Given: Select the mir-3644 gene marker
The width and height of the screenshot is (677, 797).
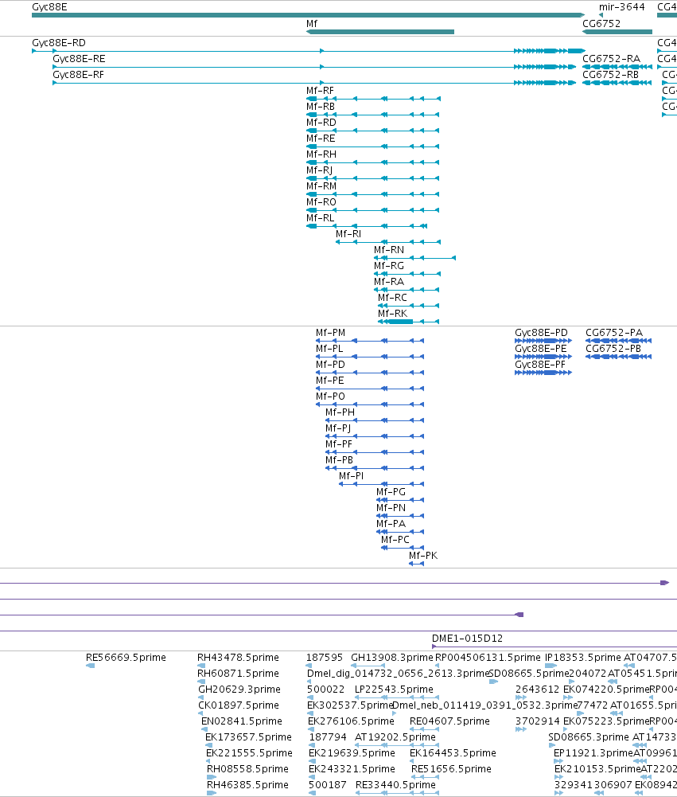Looking at the screenshot, I should tap(601, 15).
